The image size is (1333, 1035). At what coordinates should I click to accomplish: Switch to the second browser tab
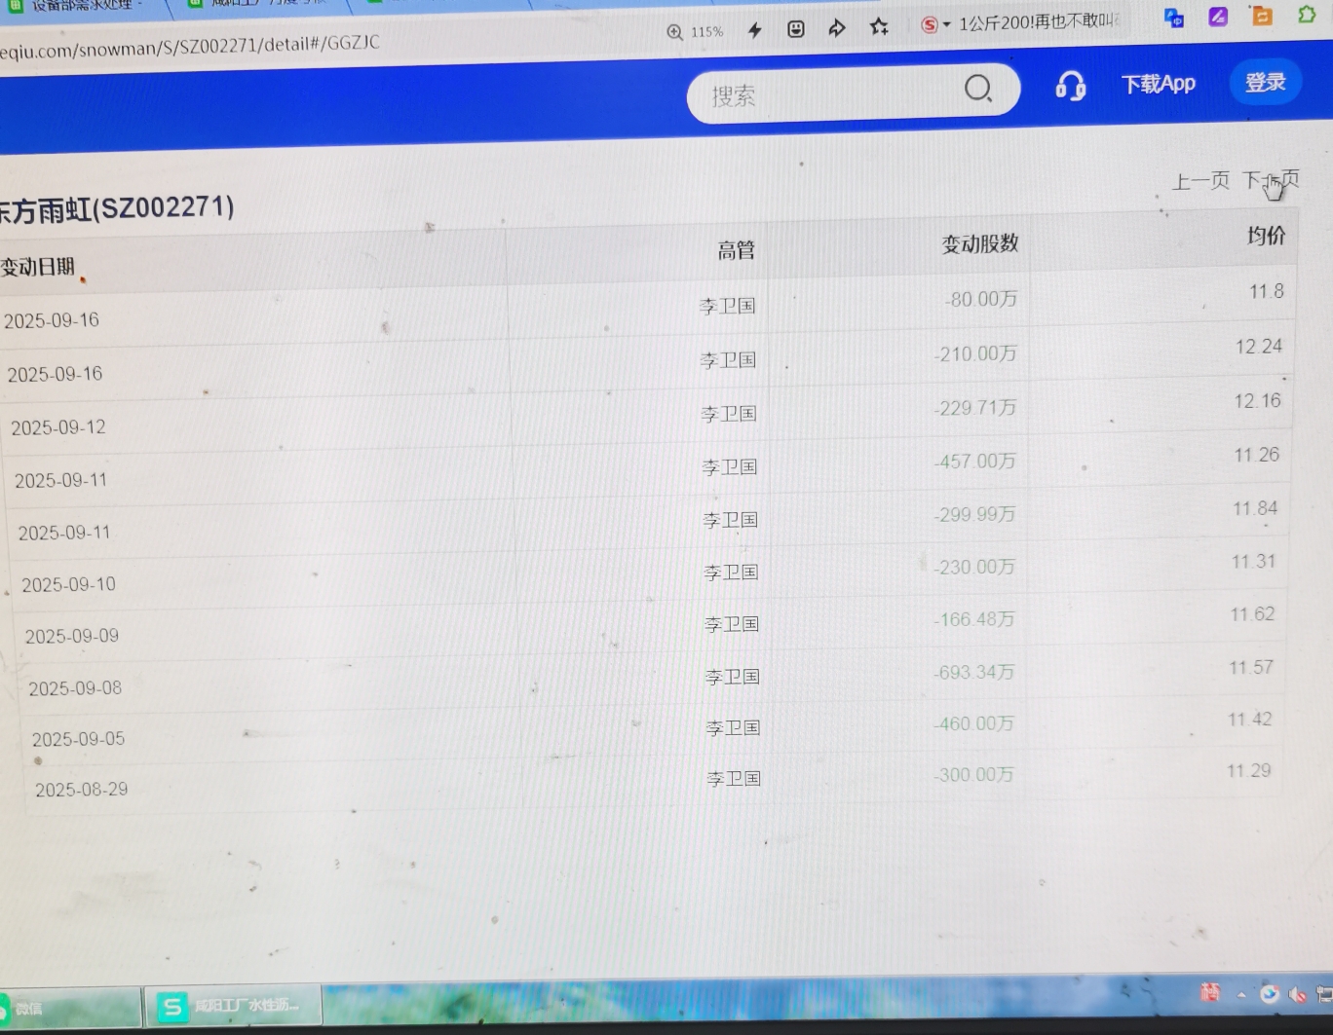263,4
